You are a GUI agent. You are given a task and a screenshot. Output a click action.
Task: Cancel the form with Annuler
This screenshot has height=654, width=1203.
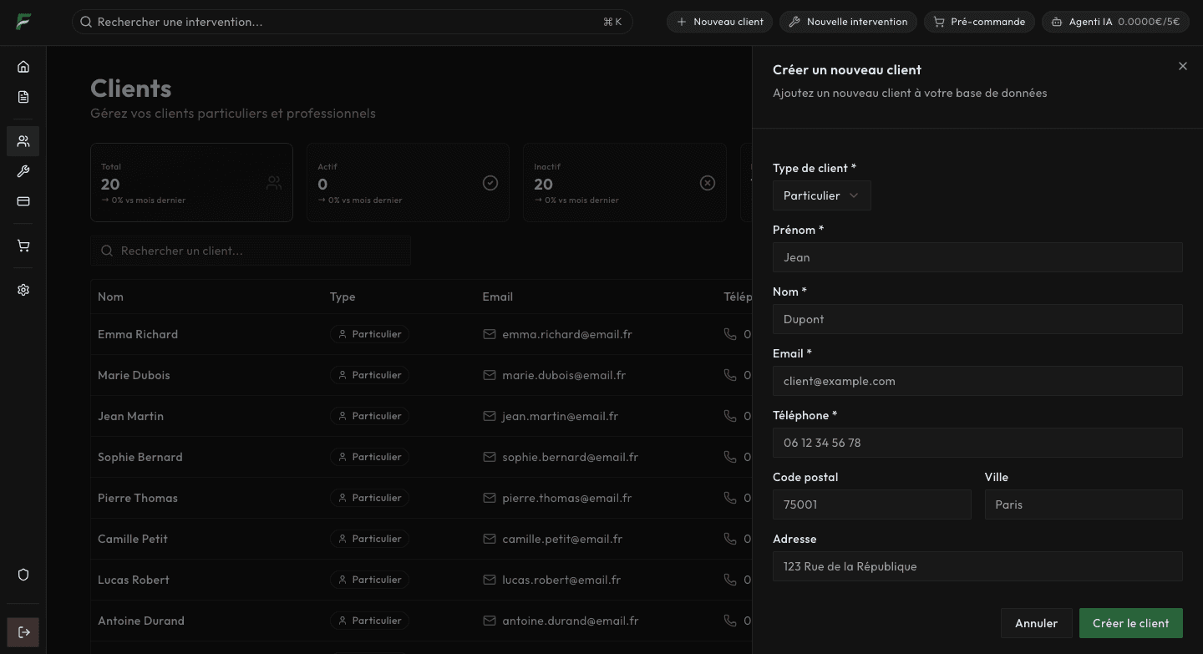pyautogui.click(x=1036, y=623)
